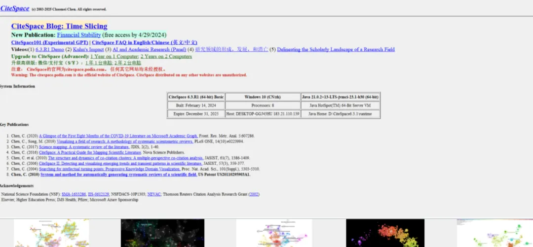Viewport: 533px width, 247px height.
Task: Open the (2002) Thomson Reuters grant link
Action: point(254,194)
